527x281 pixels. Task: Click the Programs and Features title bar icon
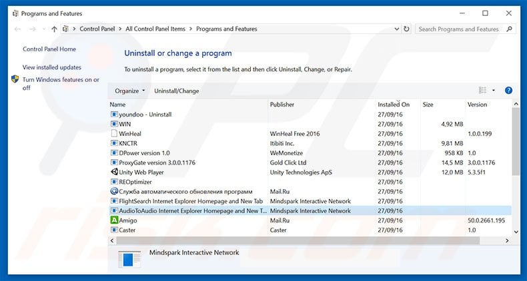click(15, 14)
